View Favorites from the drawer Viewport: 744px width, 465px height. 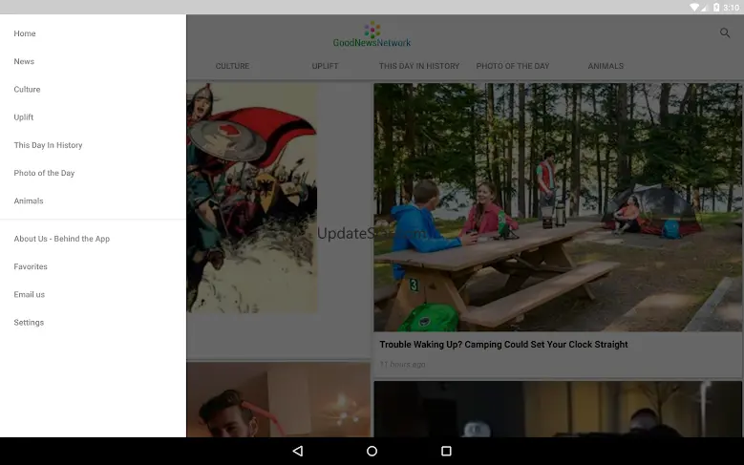31,266
